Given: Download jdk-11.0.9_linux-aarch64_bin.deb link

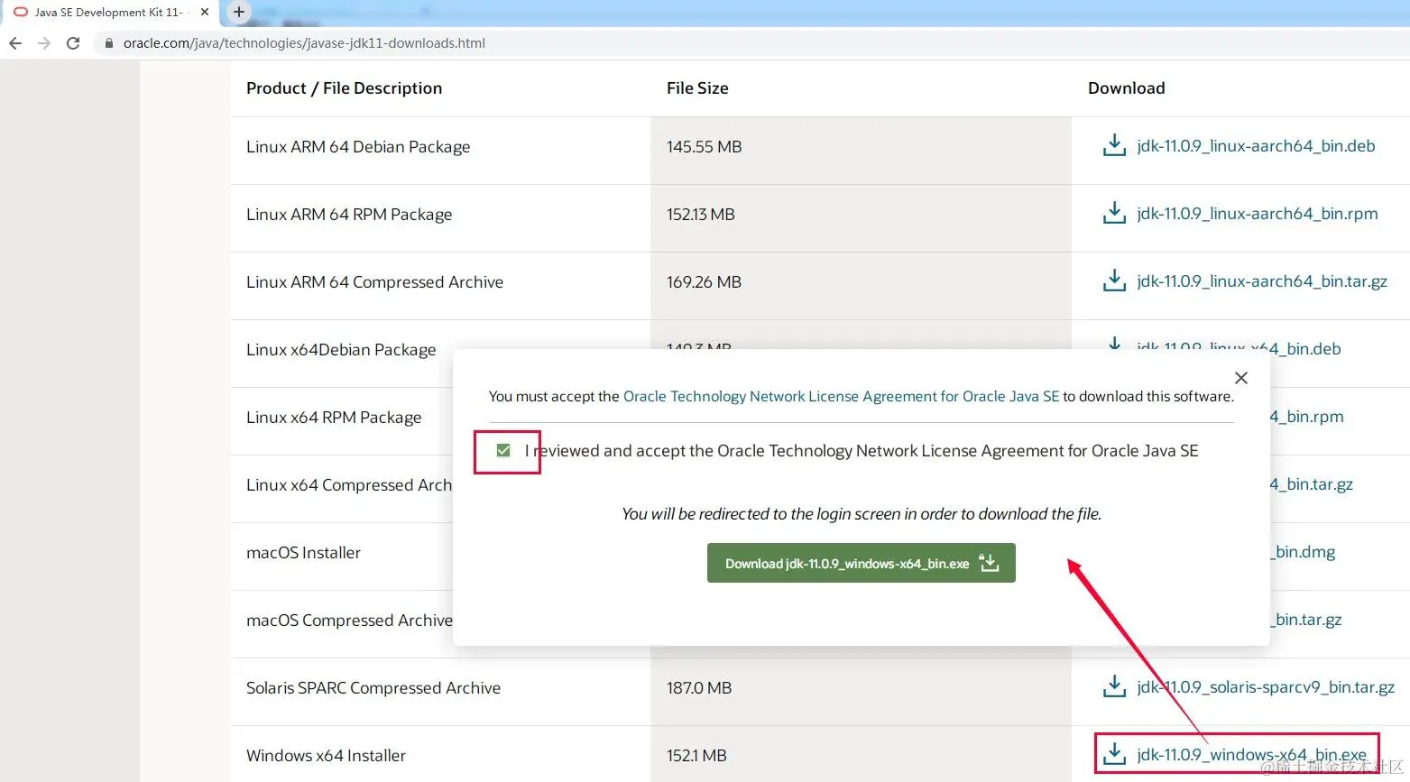Looking at the screenshot, I should coord(1256,146).
